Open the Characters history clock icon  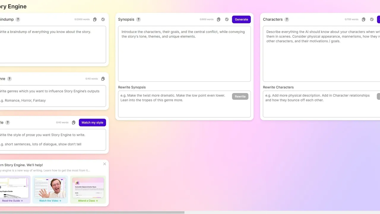(x=372, y=19)
